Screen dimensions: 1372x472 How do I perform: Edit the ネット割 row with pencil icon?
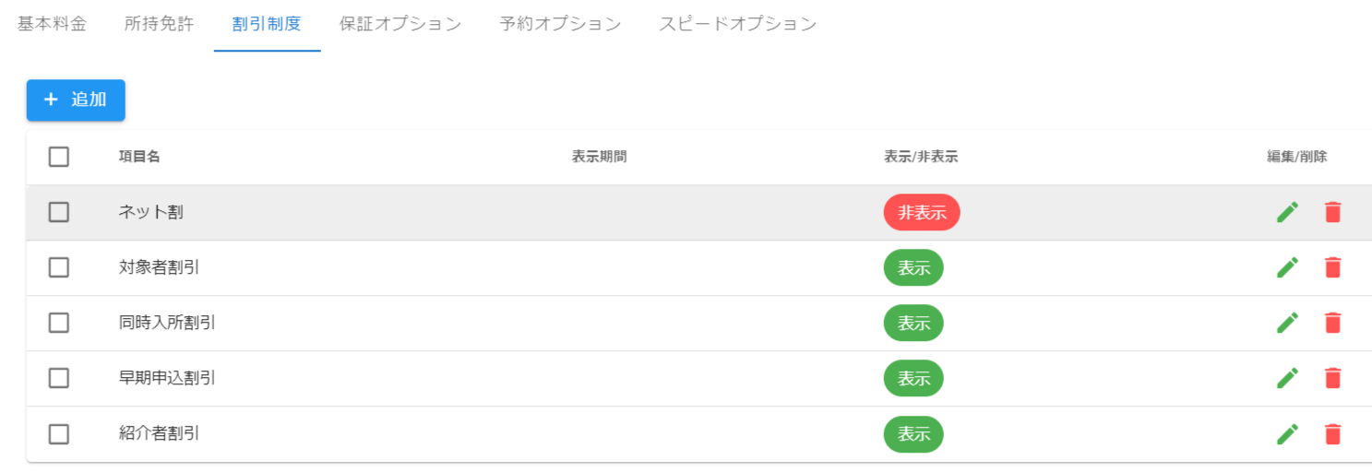1287,212
